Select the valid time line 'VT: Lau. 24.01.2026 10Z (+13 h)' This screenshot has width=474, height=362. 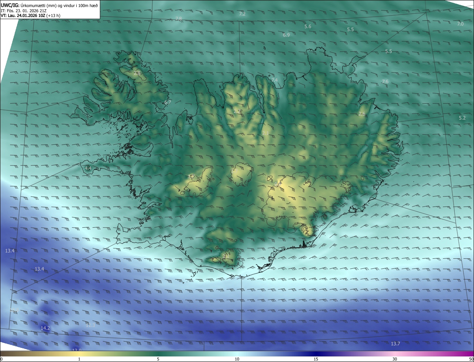pyautogui.click(x=31, y=16)
